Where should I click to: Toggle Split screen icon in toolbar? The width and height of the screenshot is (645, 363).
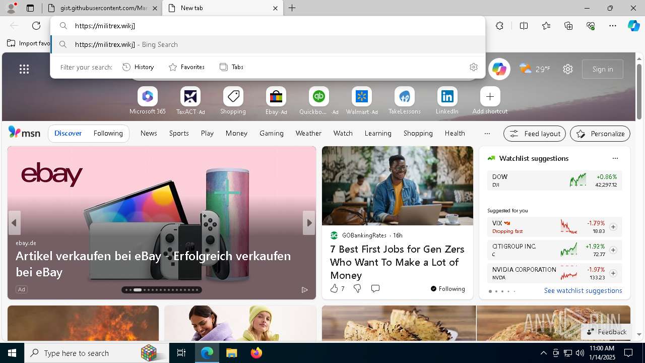coord(524,26)
